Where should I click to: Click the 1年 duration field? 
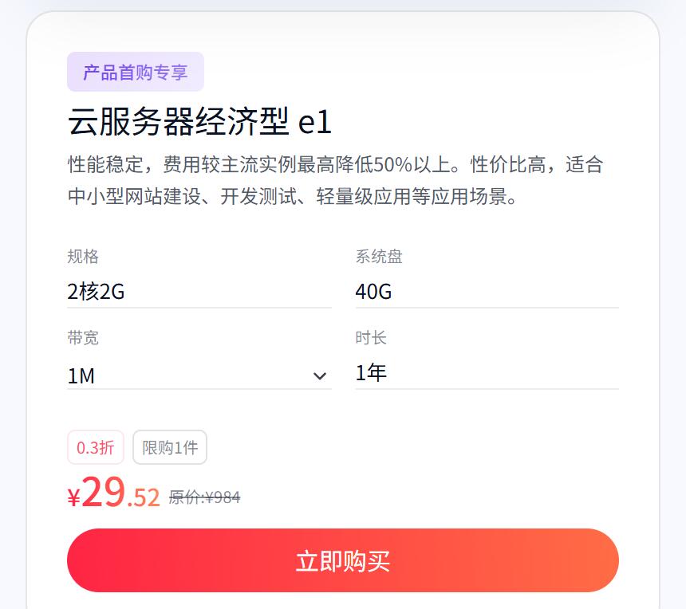click(487, 373)
